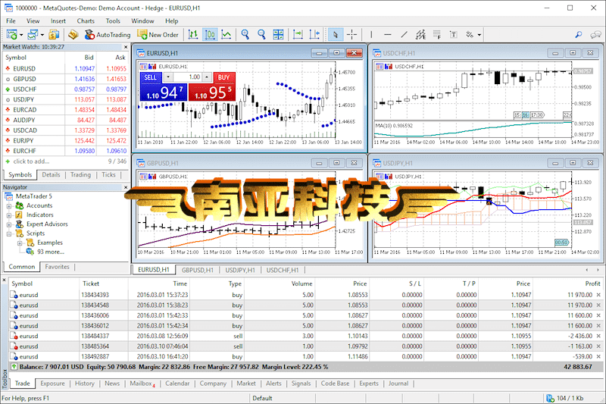Click the New Order button
This screenshot has height=404, width=606.
tap(158, 34)
